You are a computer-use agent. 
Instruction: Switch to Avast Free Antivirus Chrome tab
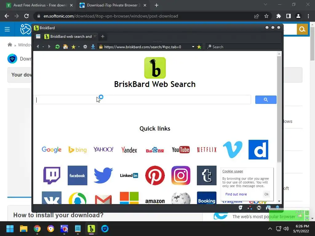[x=39, y=5]
